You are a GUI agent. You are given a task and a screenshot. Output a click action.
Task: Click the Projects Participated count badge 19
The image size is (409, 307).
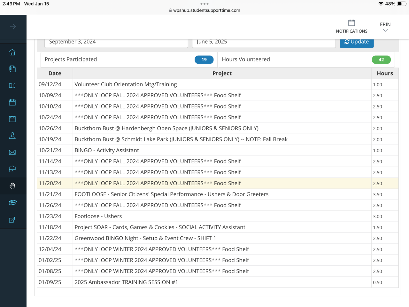[204, 59]
